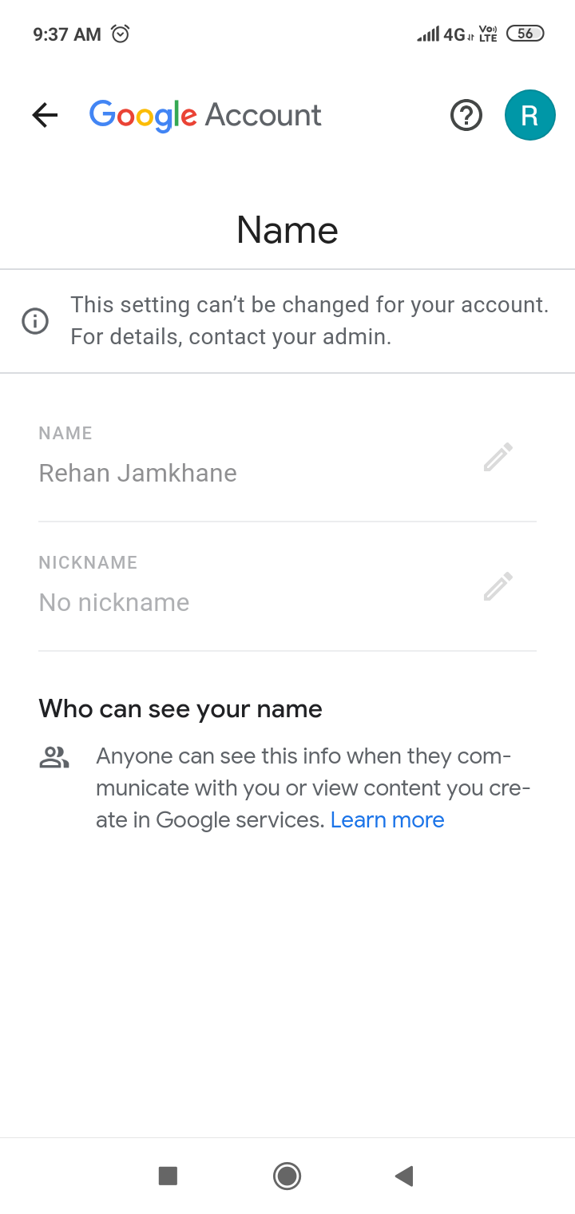Screen dimensions: 575x1214
Task: Tap the alarm clock status bar icon
Action: (x=121, y=34)
